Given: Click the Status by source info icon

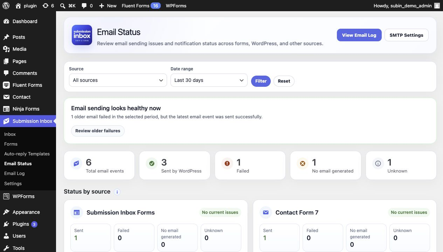Looking at the screenshot, I should [x=117, y=192].
